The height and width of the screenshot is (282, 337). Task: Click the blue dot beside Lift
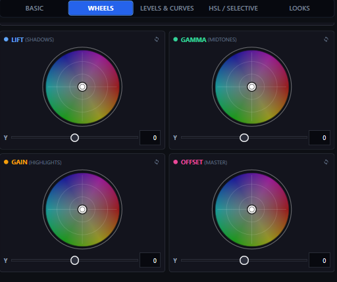pyautogui.click(x=6, y=39)
